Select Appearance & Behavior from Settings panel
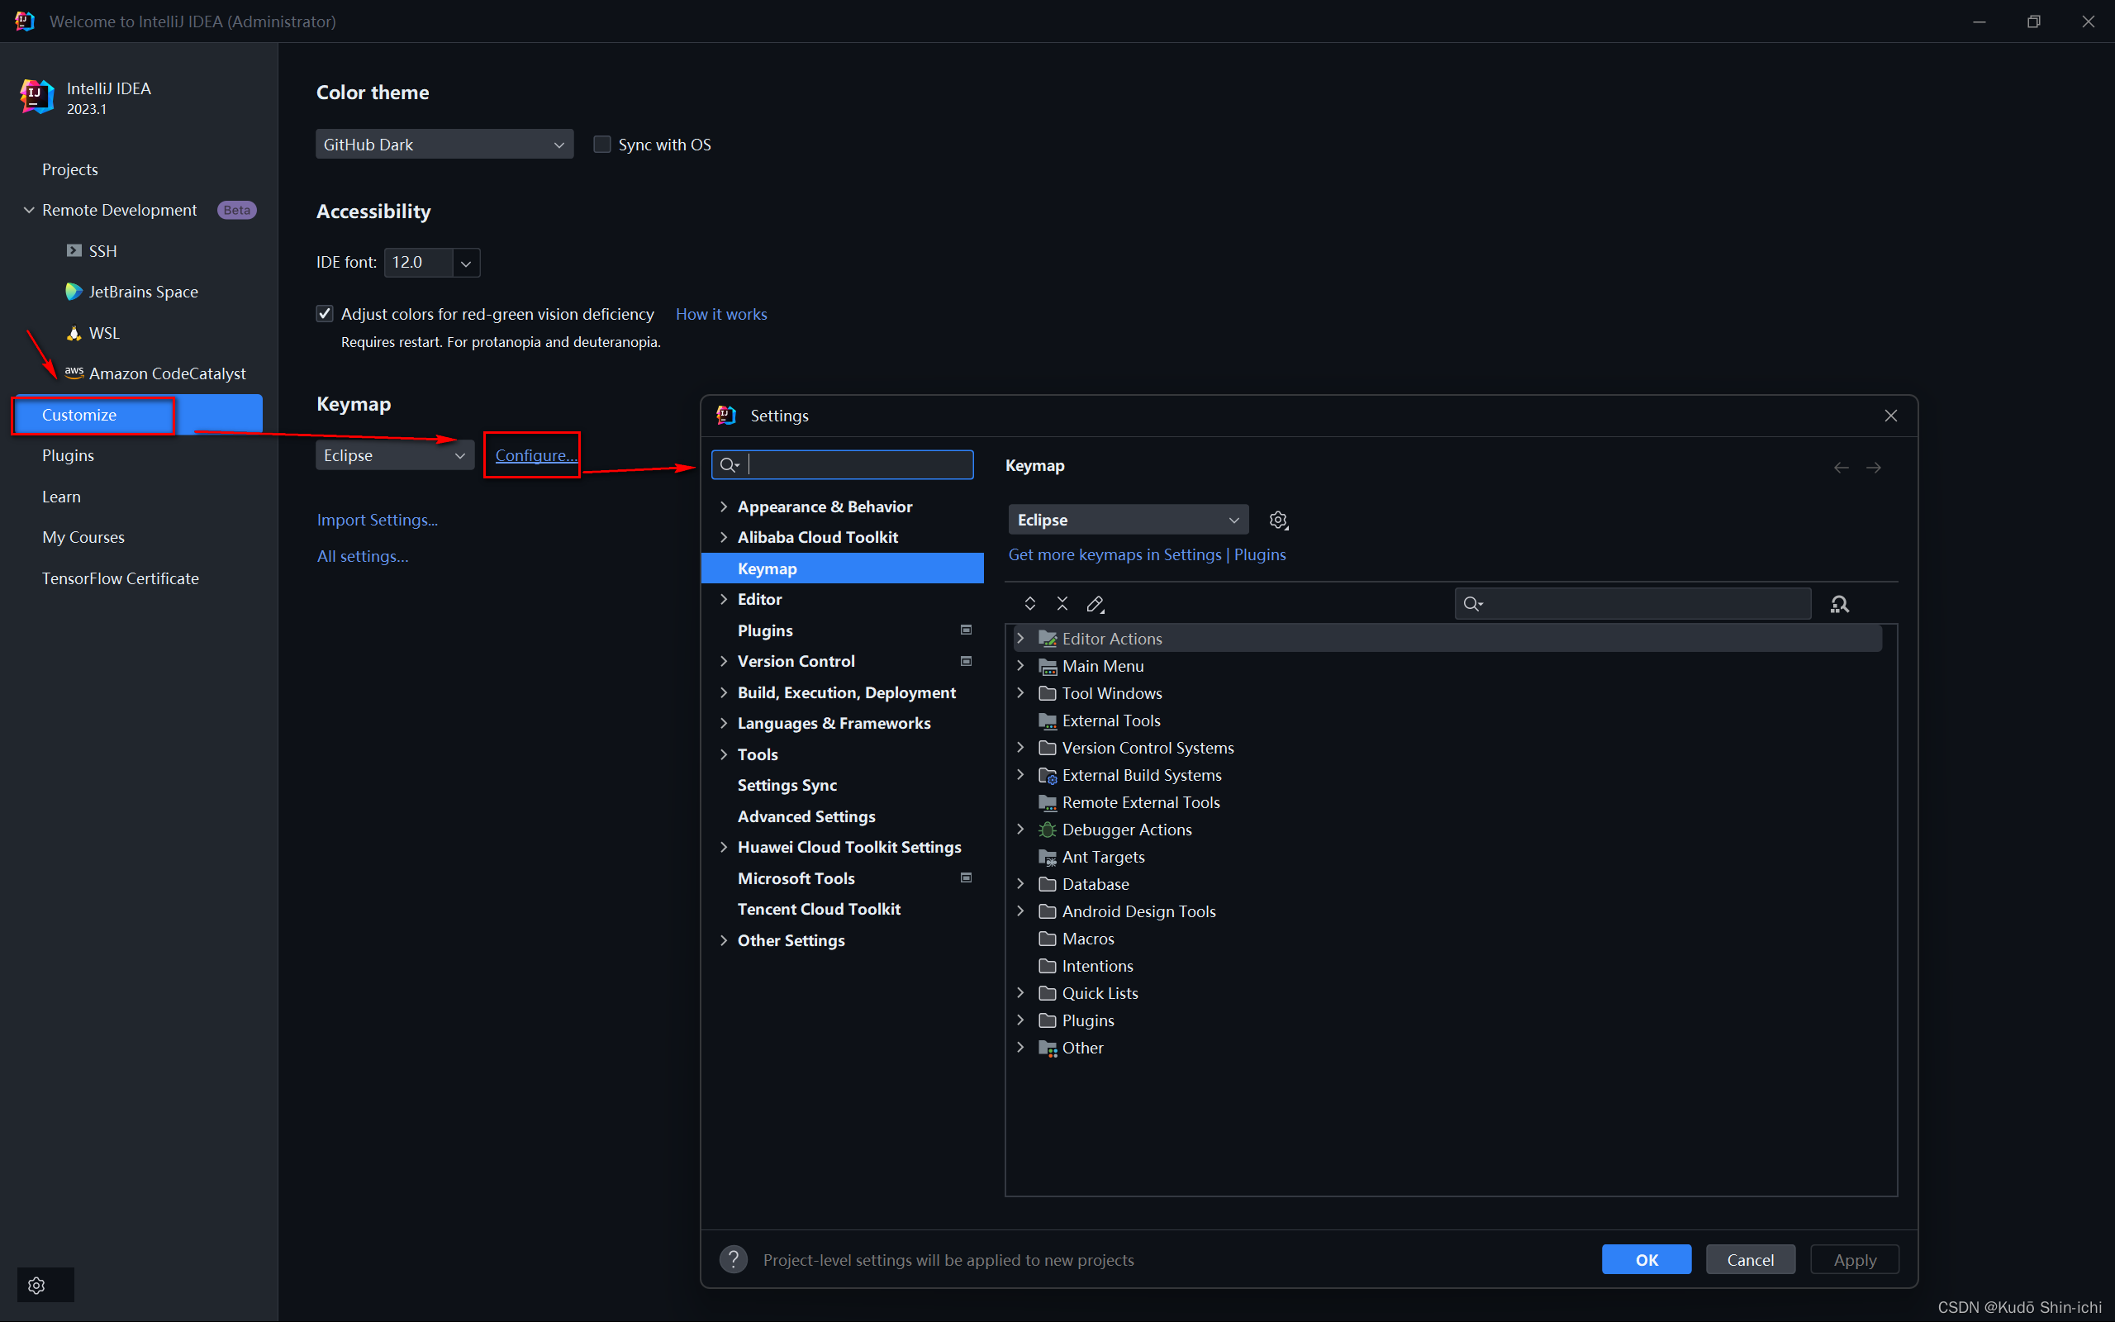Image resolution: width=2115 pixels, height=1322 pixels. (825, 506)
